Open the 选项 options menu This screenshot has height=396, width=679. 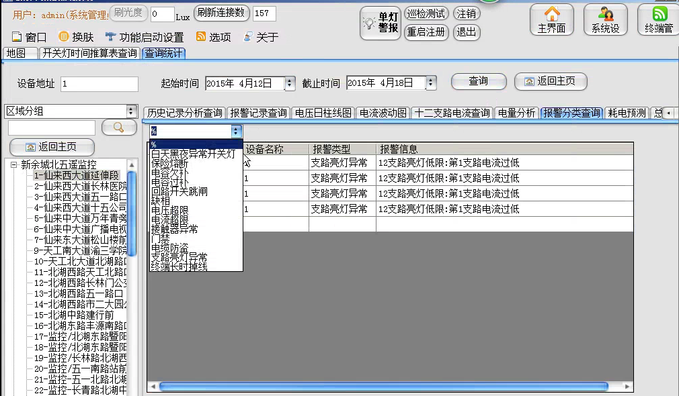click(213, 38)
